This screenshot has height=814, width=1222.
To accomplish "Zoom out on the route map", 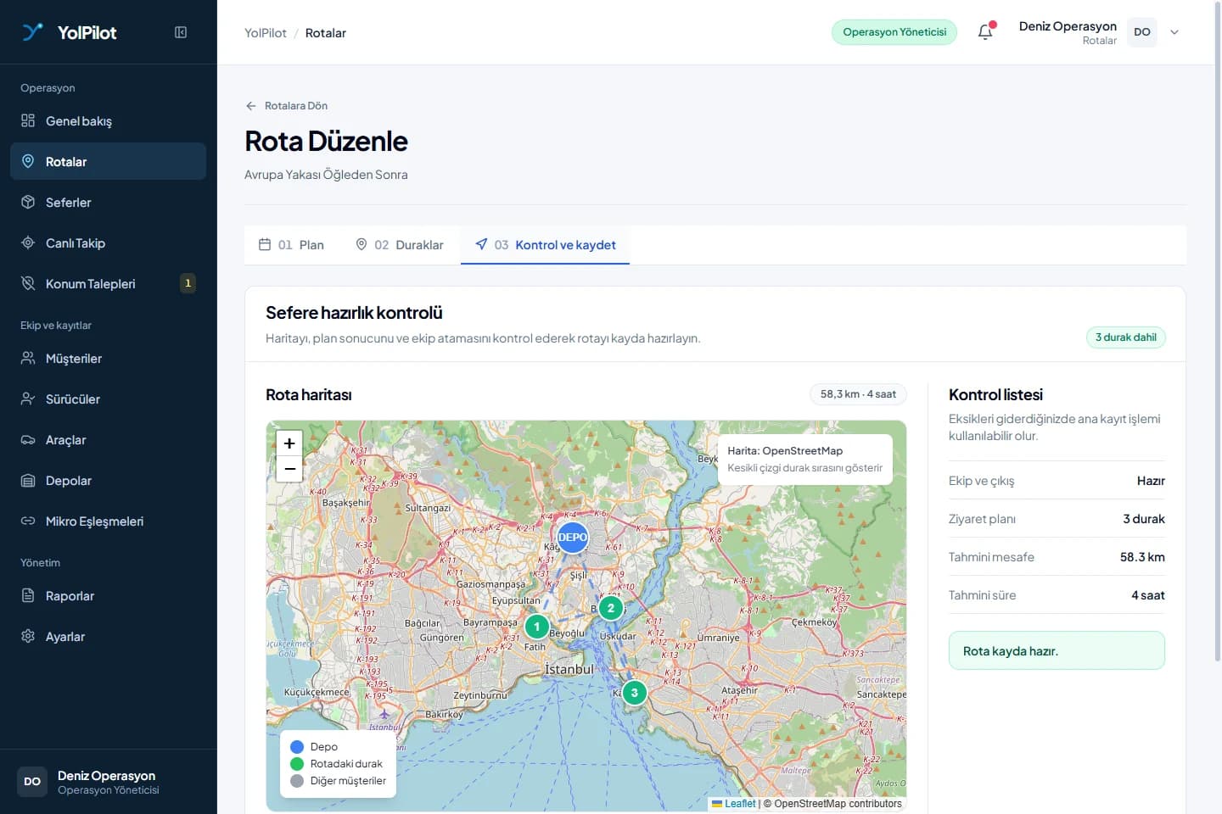I will pyautogui.click(x=289, y=469).
